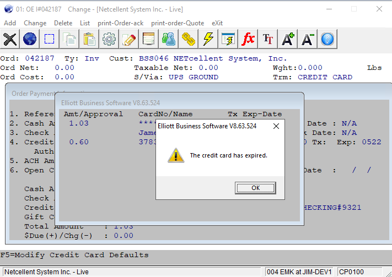Click order number 042187
Viewport: 392px width, 277px height.
(40, 58)
